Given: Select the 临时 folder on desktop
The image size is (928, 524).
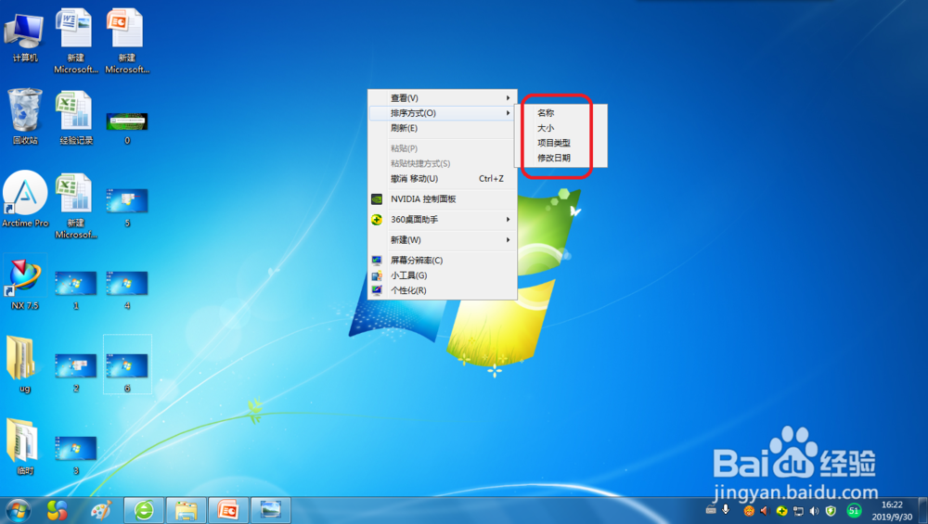Looking at the screenshot, I should [x=24, y=446].
